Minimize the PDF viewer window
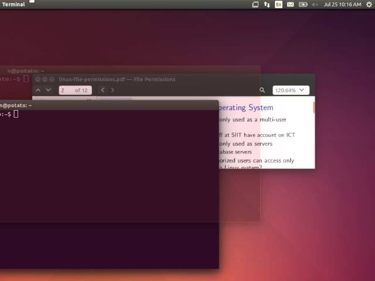This screenshot has width=375, height=281. coord(45,80)
